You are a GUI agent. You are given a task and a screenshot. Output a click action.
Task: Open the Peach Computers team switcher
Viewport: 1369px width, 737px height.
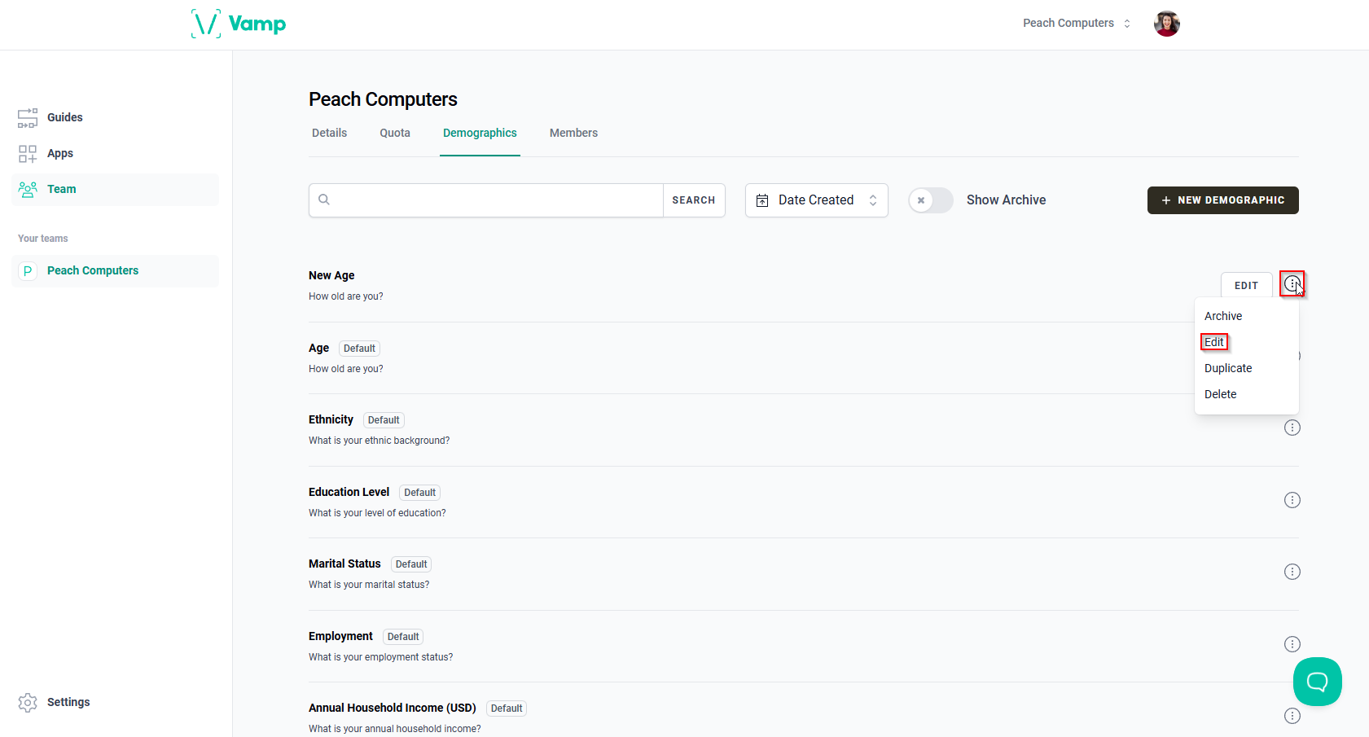1077,24
